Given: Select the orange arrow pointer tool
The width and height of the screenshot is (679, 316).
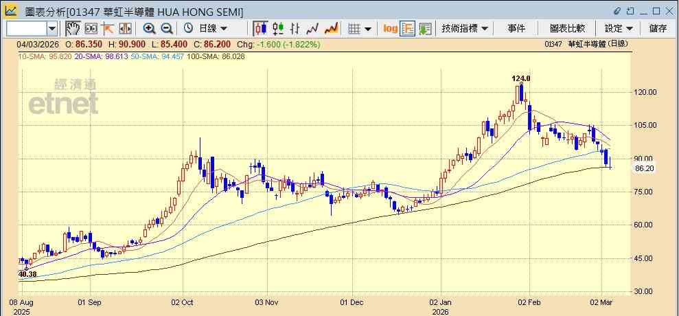Looking at the screenshot, I should click(107, 29).
